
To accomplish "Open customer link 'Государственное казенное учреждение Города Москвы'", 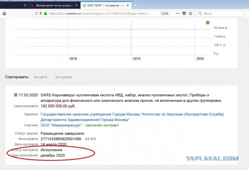I will (x=132, y=117).
